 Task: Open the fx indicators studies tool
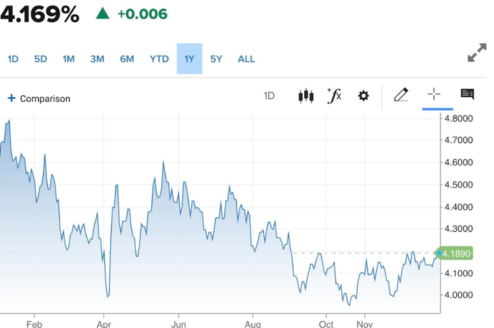pyautogui.click(x=334, y=96)
